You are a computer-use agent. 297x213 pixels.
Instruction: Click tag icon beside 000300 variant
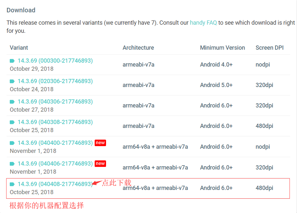tap(12, 61)
